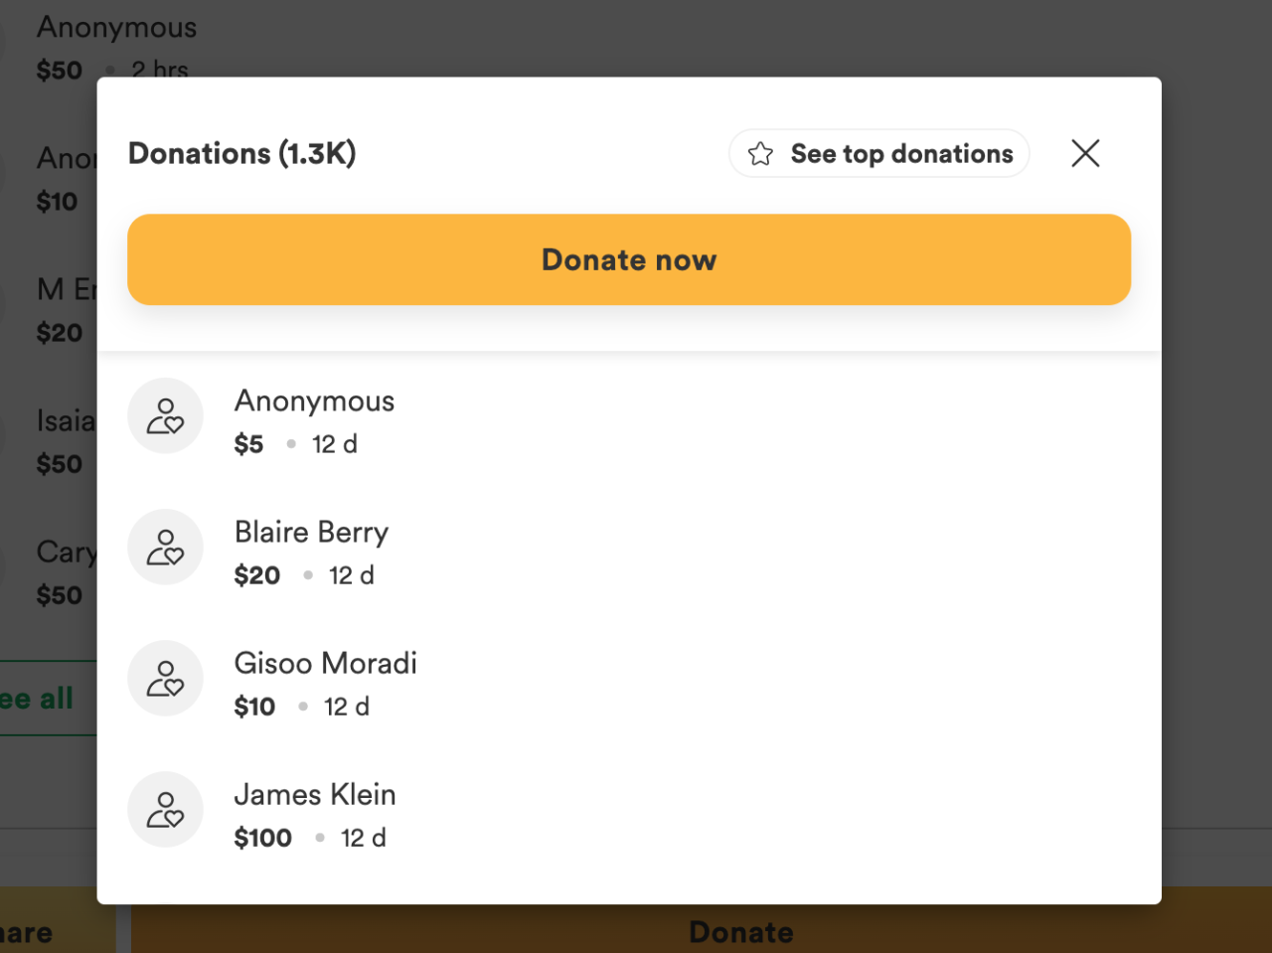
Task: Select the James Klein donor name
Action: (x=315, y=794)
